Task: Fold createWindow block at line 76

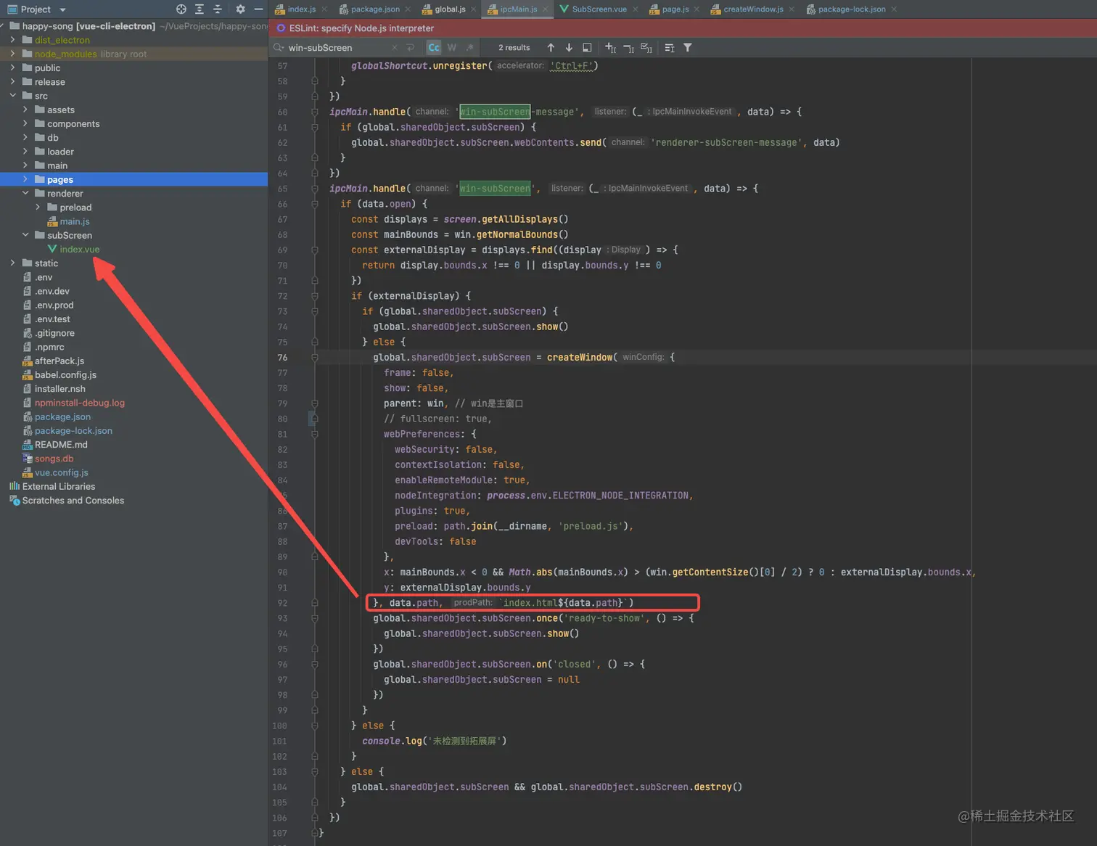Action: coord(315,358)
